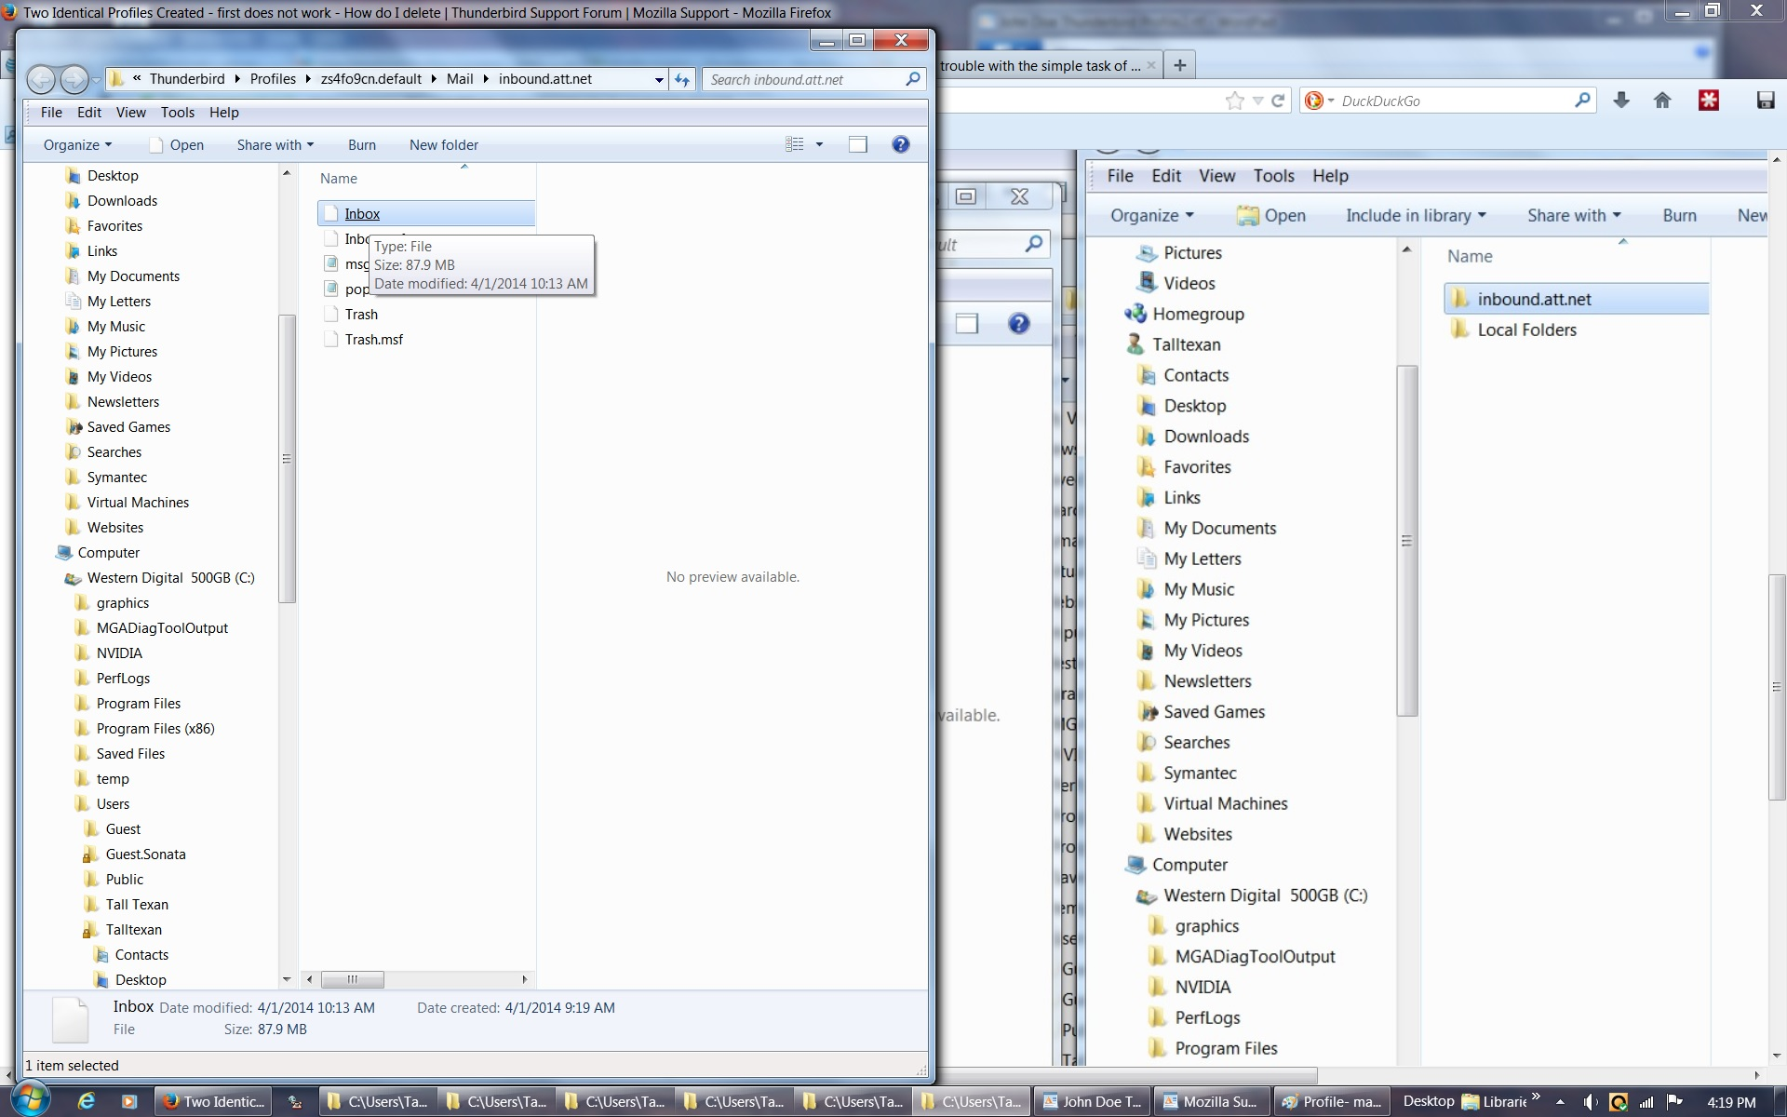Click the taskbar volume speaker icon
The width and height of the screenshot is (1787, 1117).
click(1590, 1102)
